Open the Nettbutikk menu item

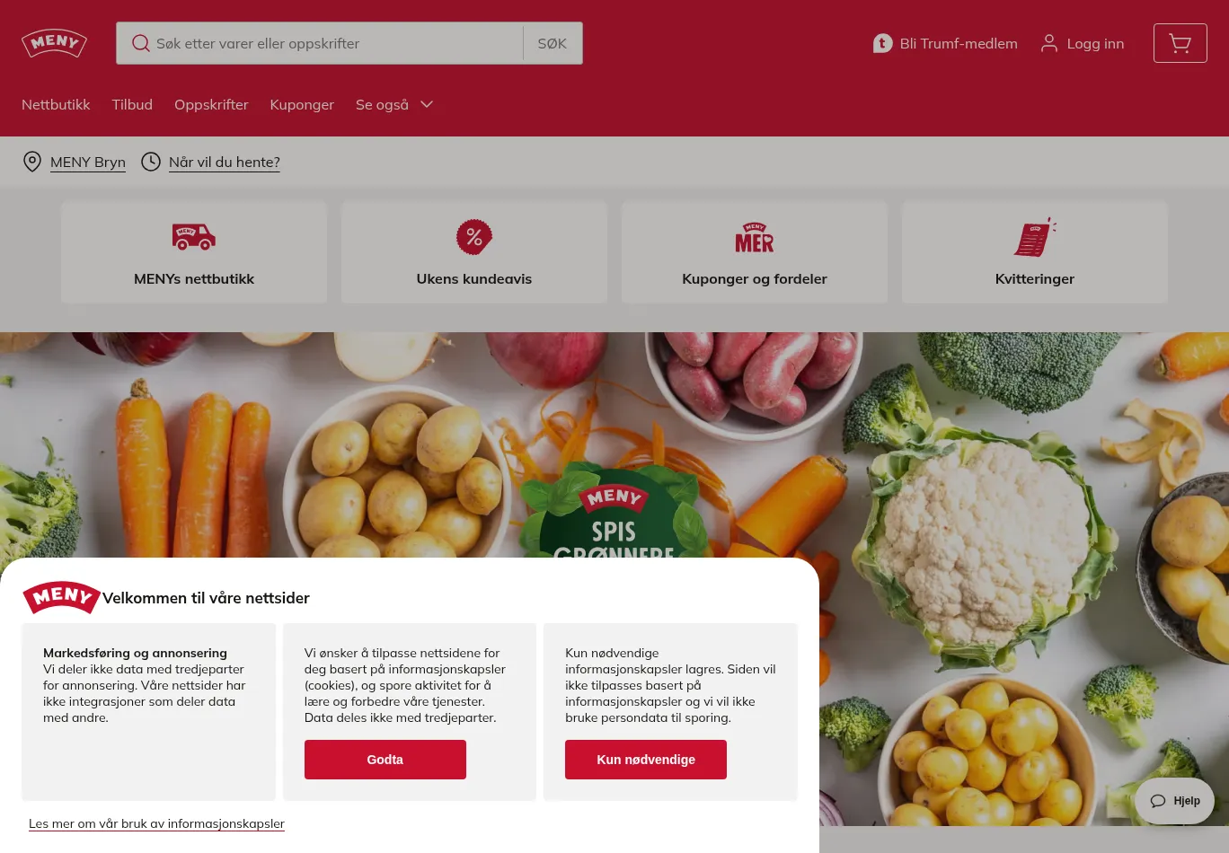56,104
